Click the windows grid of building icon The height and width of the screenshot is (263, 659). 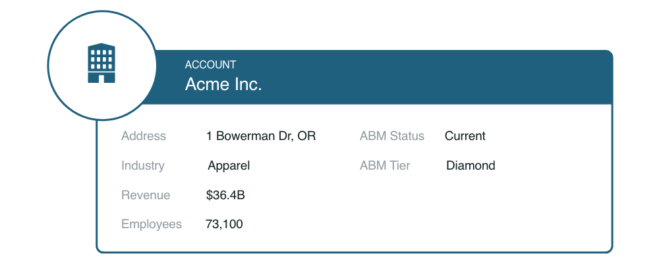[101, 60]
